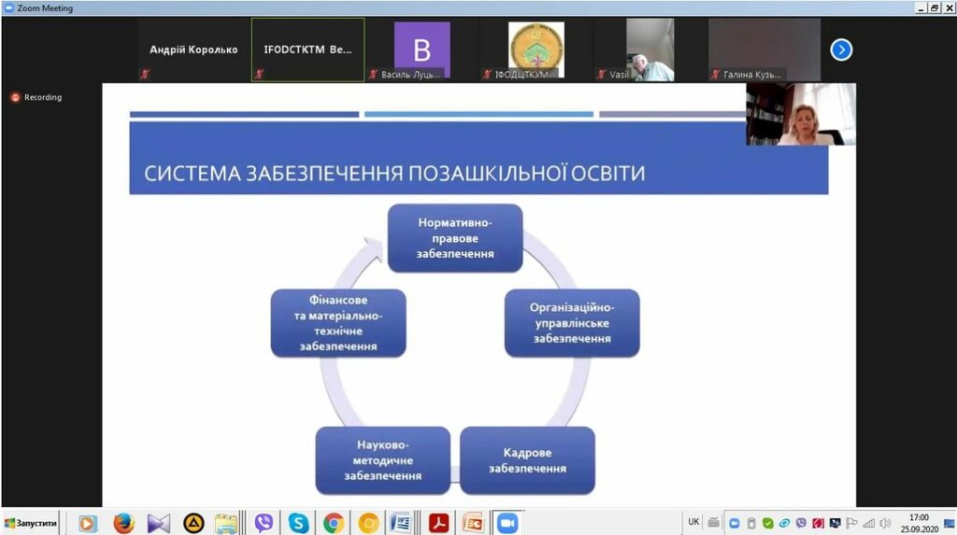
Task: Open the clock showing 17:00
Action: (x=920, y=522)
